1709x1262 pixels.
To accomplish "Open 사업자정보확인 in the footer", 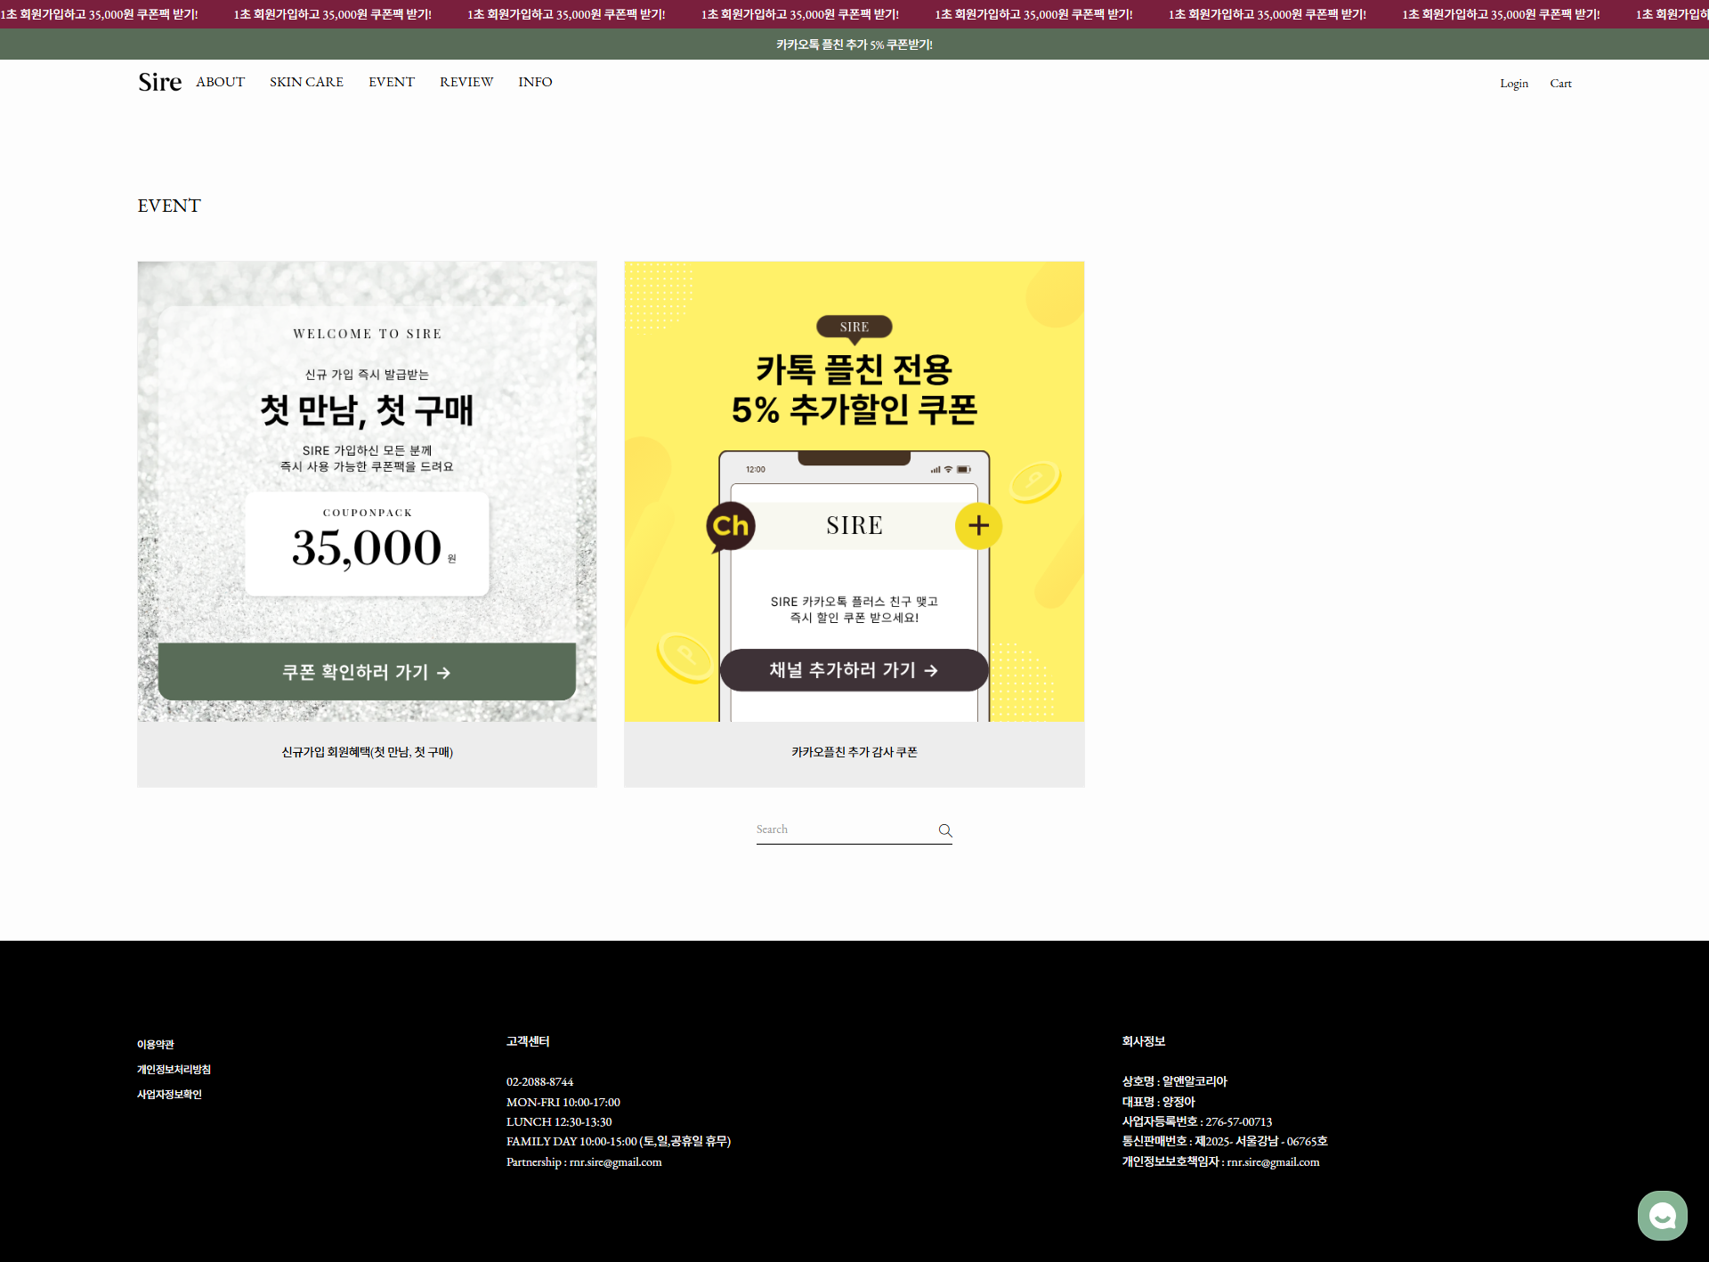I will (x=169, y=1095).
